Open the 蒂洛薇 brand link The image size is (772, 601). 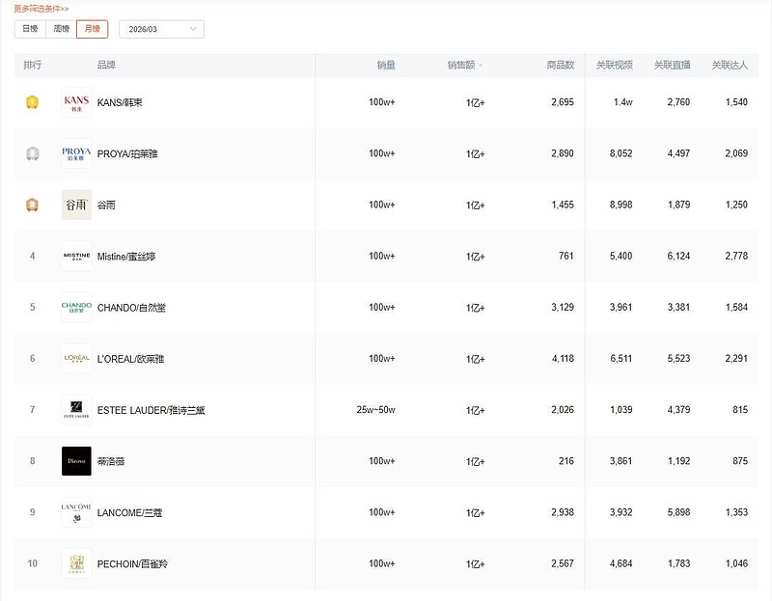point(111,461)
